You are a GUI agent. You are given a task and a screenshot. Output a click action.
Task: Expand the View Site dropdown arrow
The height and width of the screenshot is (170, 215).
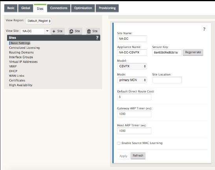tap(47, 31)
